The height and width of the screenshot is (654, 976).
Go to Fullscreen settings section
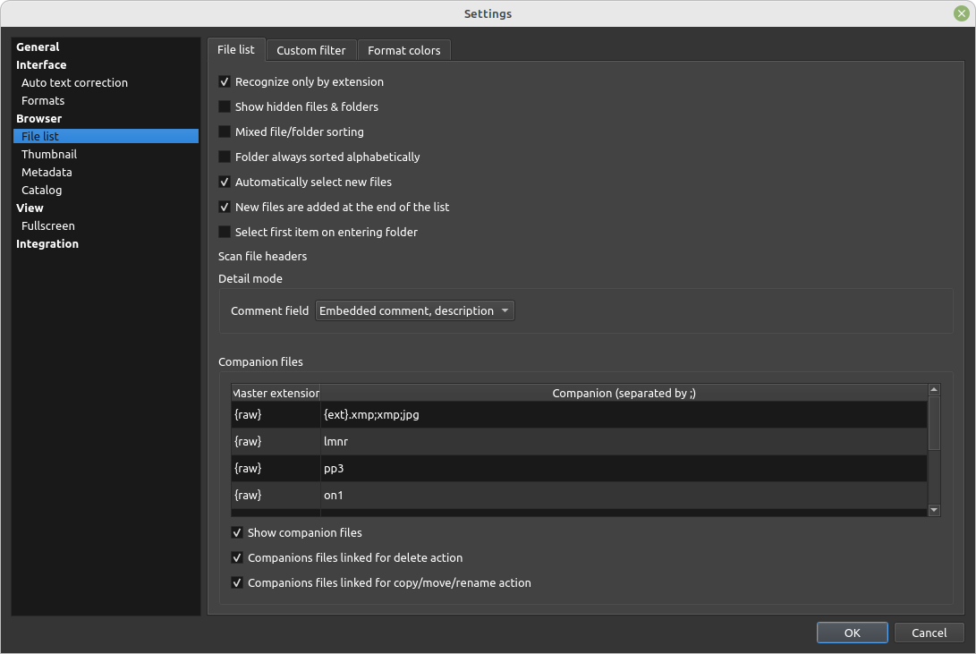(48, 226)
